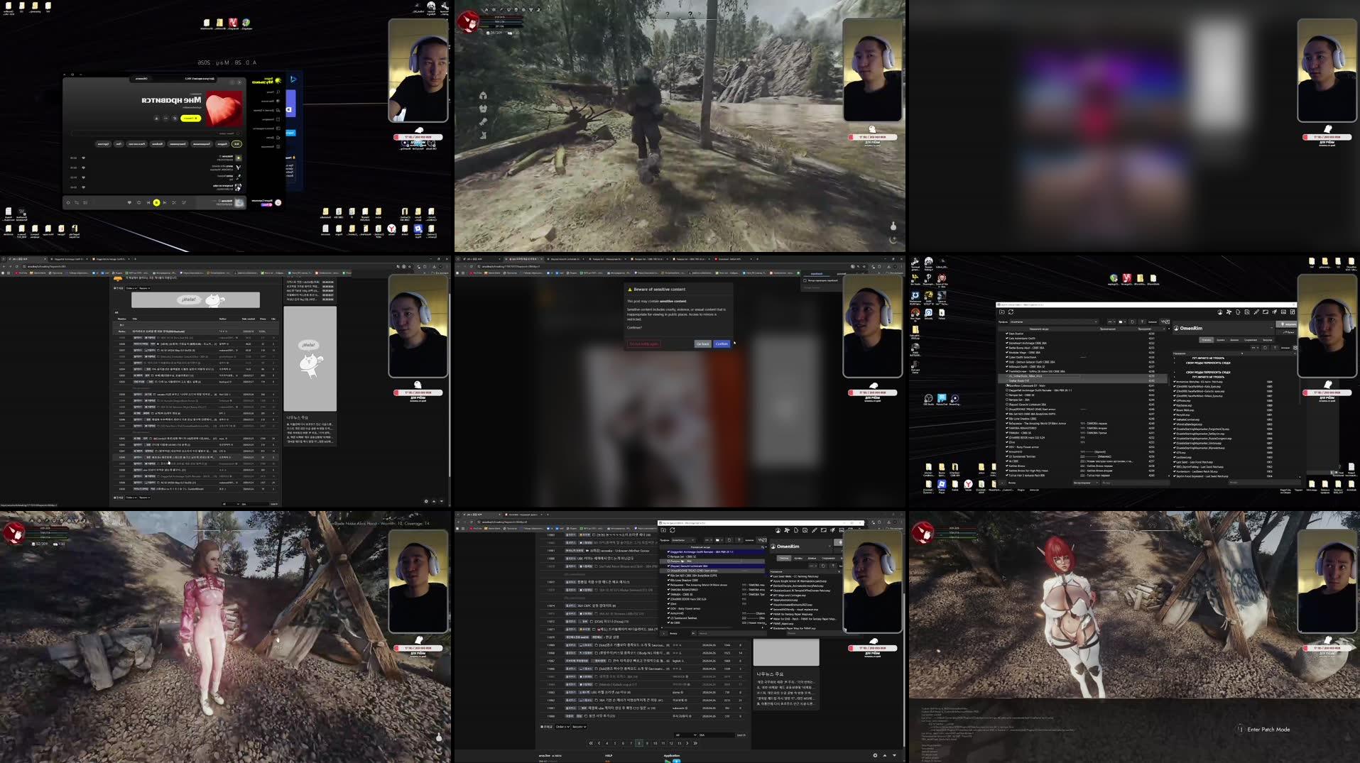This screenshot has height=763, width=1360.
Task: Toggle repeat icon in the Yandex Music player bar
Action: pyautogui.click(x=138, y=202)
